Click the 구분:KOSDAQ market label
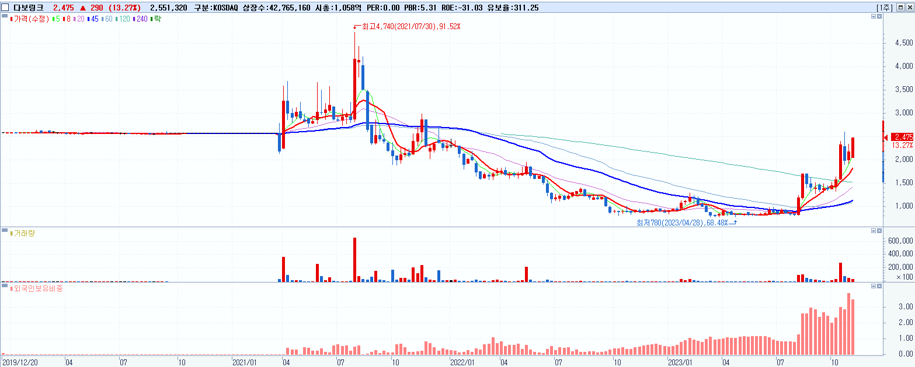The width and height of the screenshot is (915, 367). [215, 8]
